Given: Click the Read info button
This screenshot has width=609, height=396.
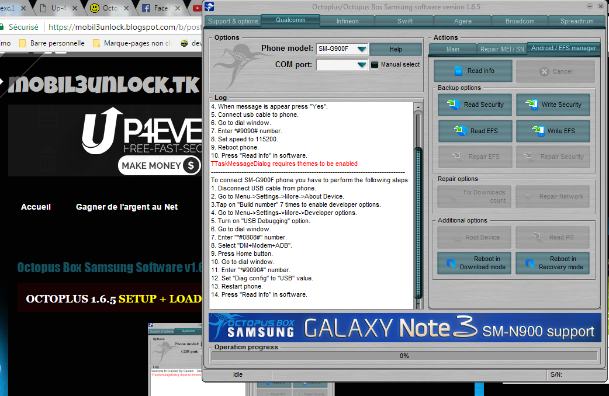Looking at the screenshot, I should point(473,71).
